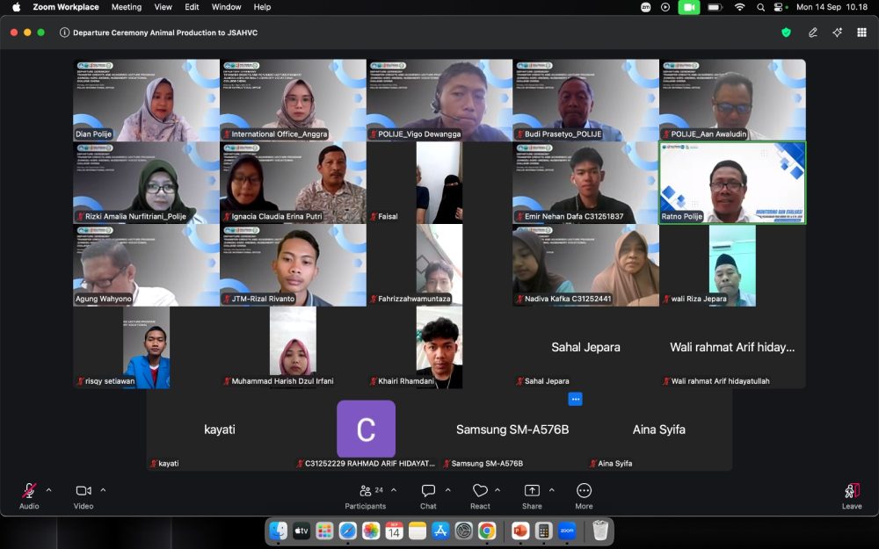Click the green encryption shield icon
The height and width of the screenshot is (549, 879).
(x=786, y=33)
